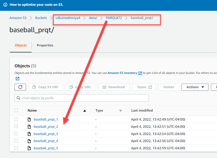Image resolution: width=217 pixels, height=158 pixels.
Task: Click the search magnifier icon in the prefix field
Action: click(18, 98)
